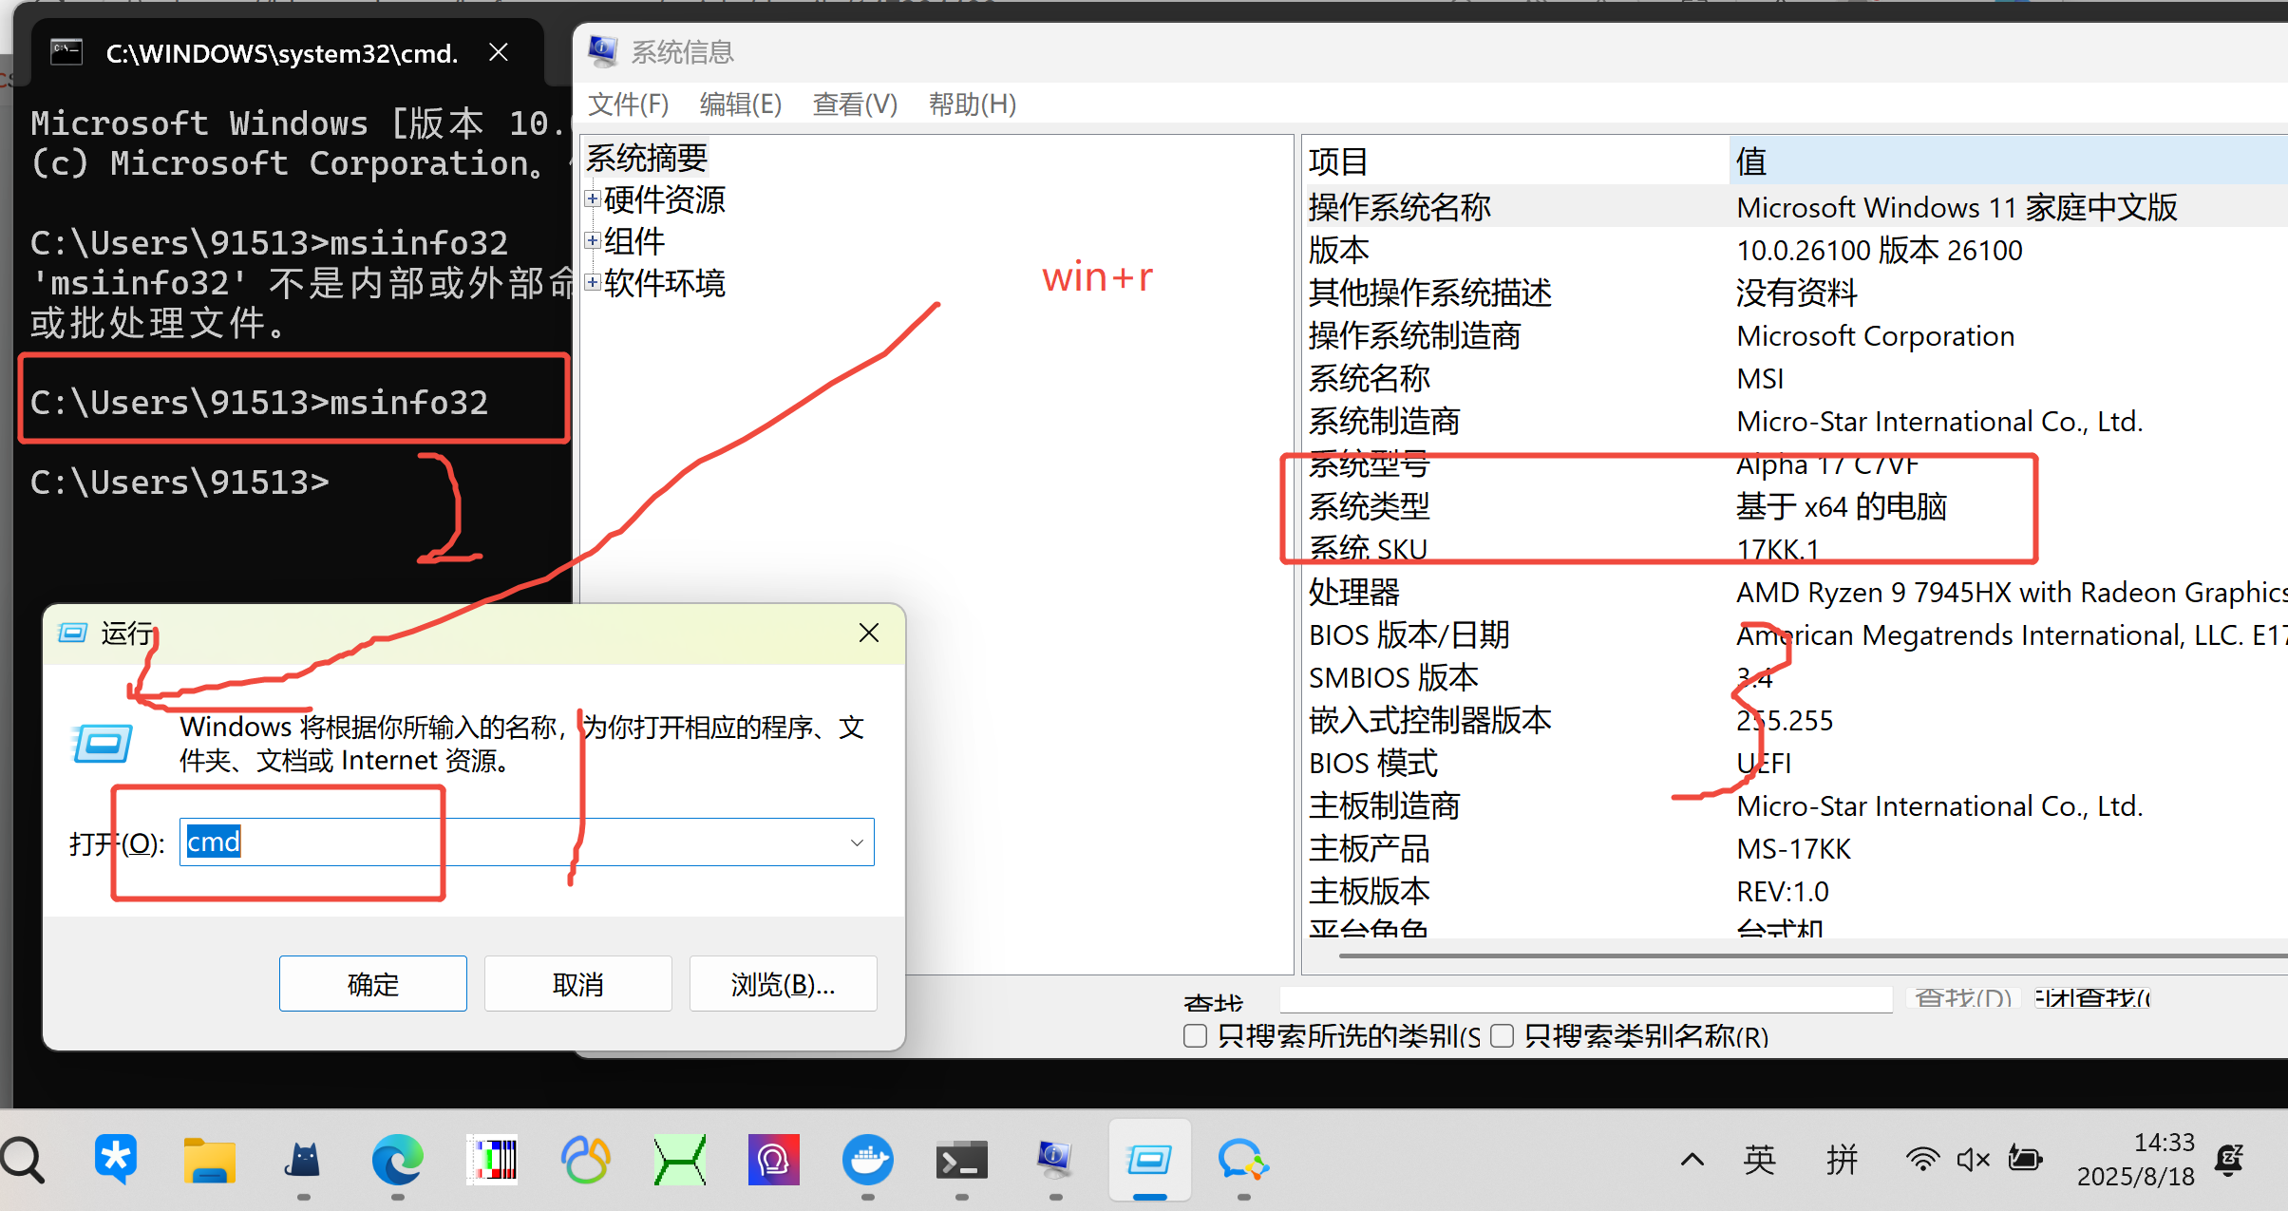Viewport: 2288px width, 1211px height.
Task: Open Microsoft Edge from the taskbar
Action: coord(397,1160)
